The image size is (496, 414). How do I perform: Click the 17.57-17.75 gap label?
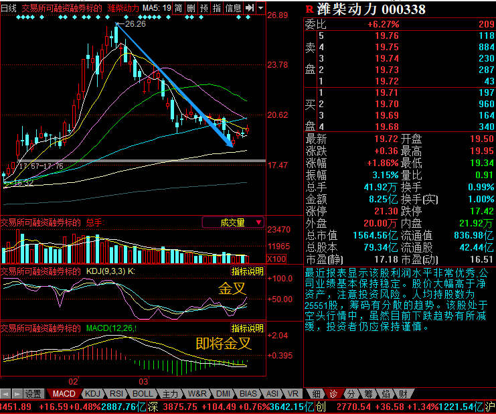click(41, 166)
